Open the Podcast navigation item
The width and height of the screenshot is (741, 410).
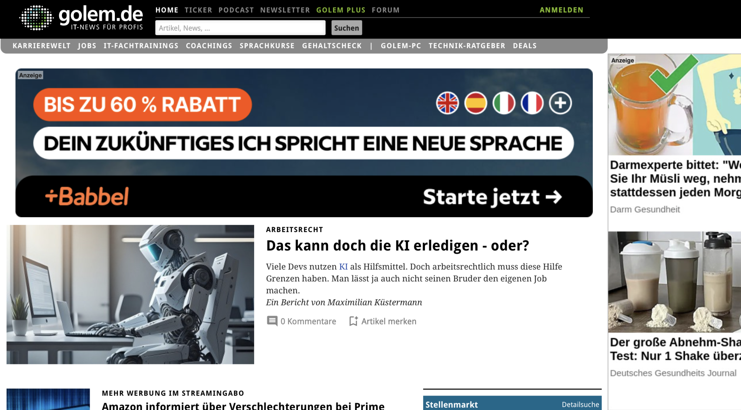tap(236, 10)
